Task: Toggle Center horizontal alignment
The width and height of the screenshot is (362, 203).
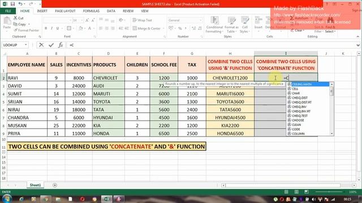Action: [x=107, y=28]
